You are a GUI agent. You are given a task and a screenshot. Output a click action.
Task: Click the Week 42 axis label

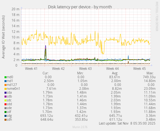click(58, 69)
